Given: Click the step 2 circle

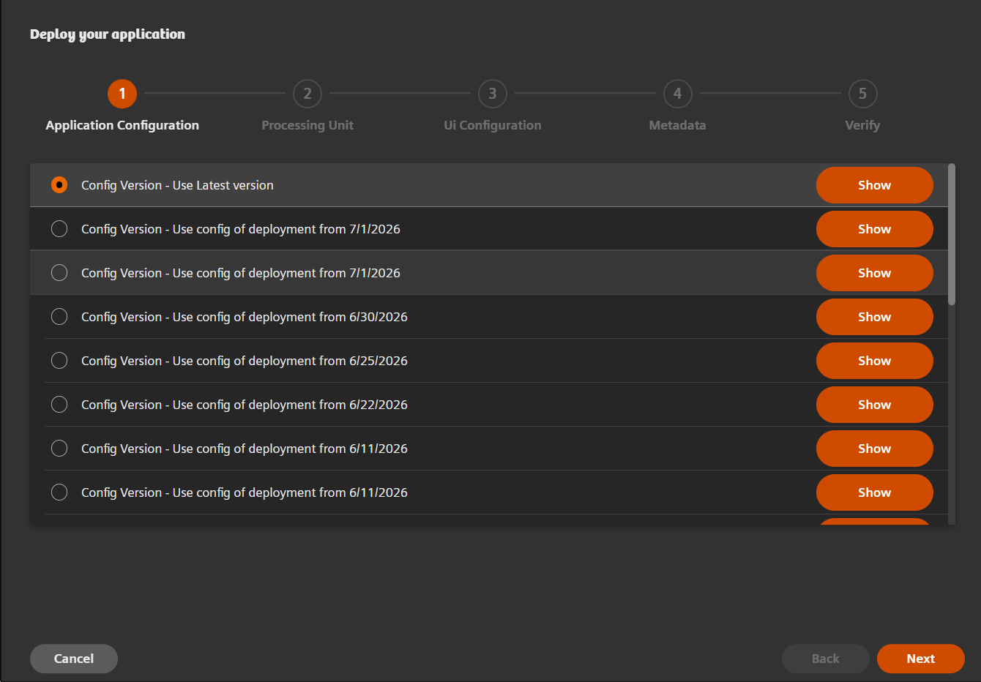Looking at the screenshot, I should (307, 94).
